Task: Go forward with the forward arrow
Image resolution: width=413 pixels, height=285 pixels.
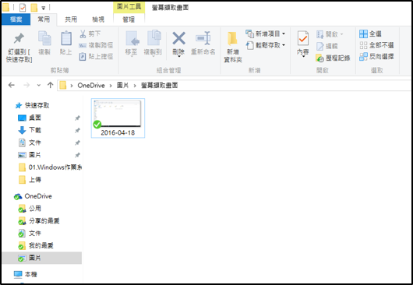Action: 26,85
